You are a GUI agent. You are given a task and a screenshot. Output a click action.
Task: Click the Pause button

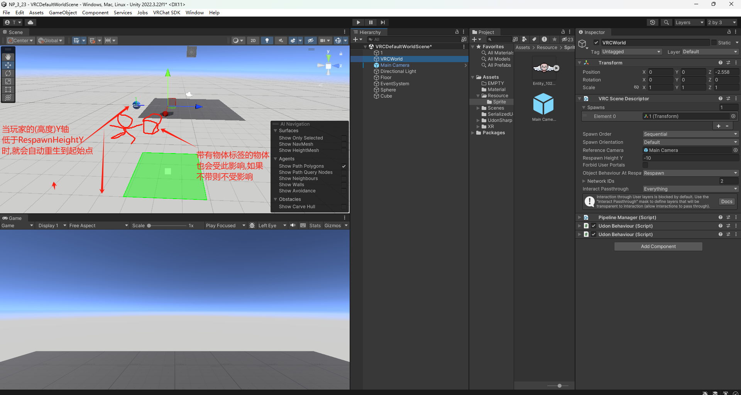(370, 22)
